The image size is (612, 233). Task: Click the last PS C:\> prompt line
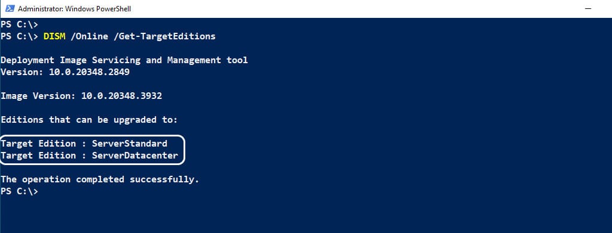[x=20, y=191]
